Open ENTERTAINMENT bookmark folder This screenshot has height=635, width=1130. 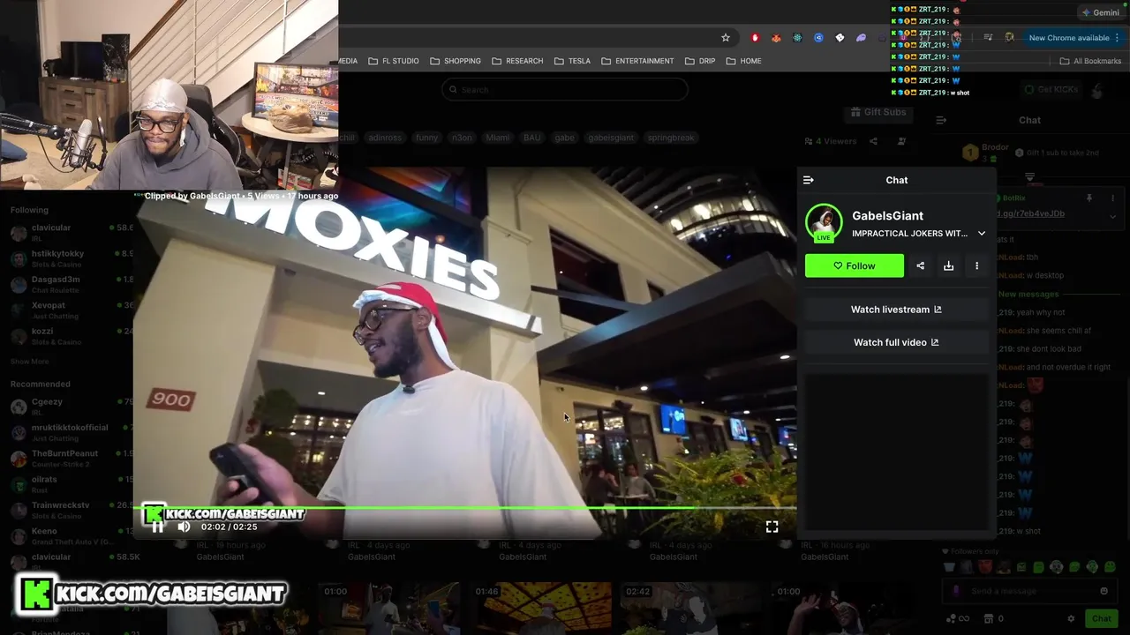point(637,61)
